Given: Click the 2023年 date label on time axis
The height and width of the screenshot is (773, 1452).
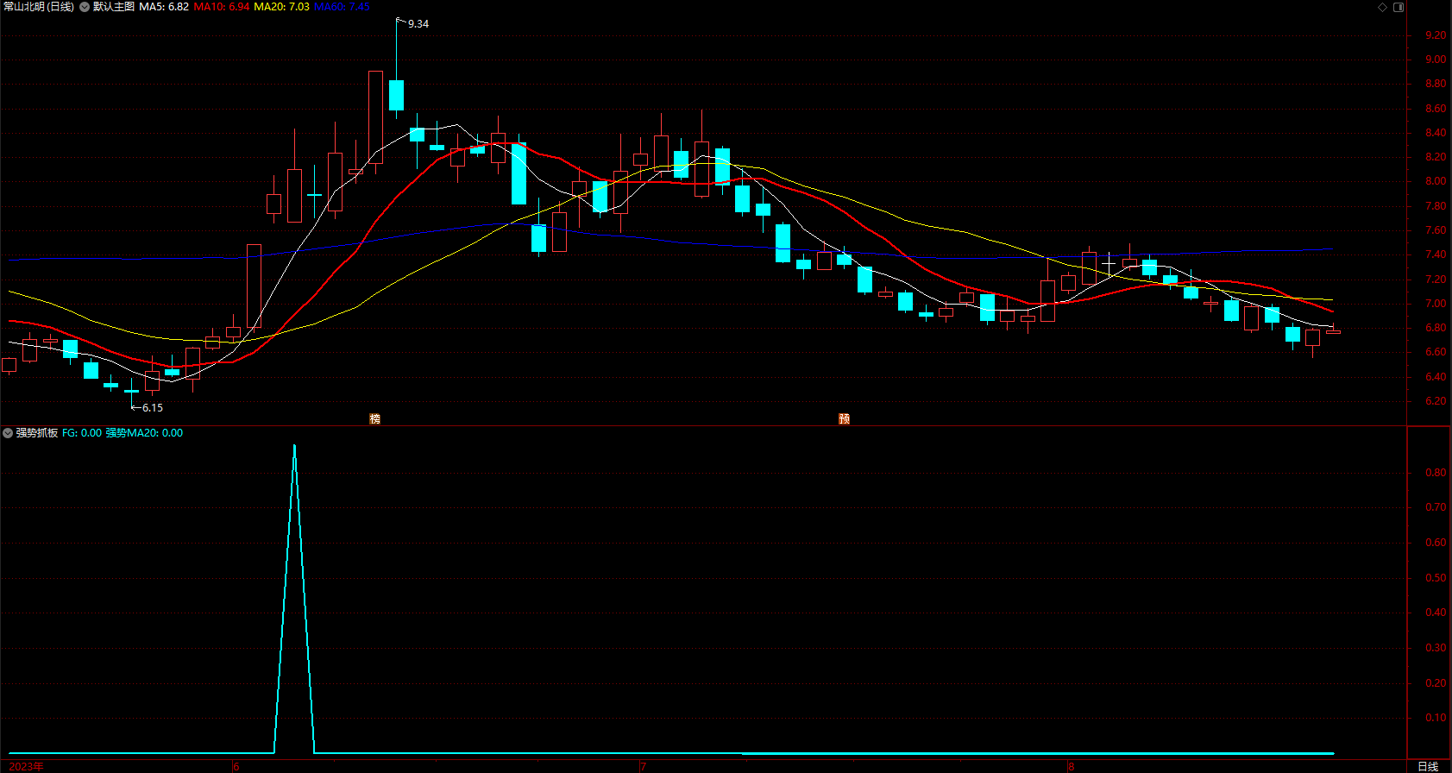Looking at the screenshot, I should point(26,766).
